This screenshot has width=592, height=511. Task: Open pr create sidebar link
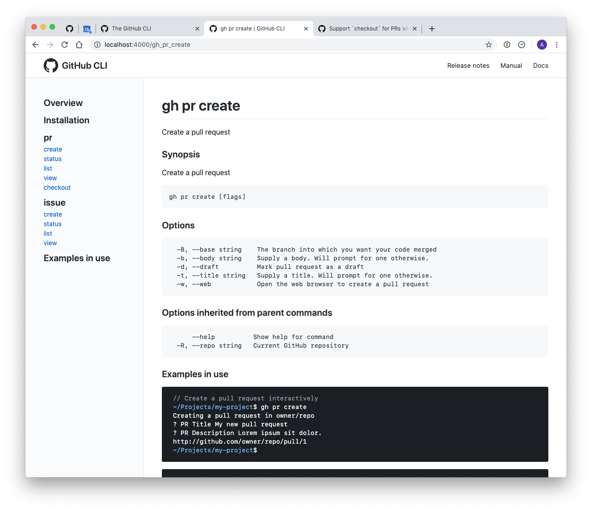click(x=53, y=149)
